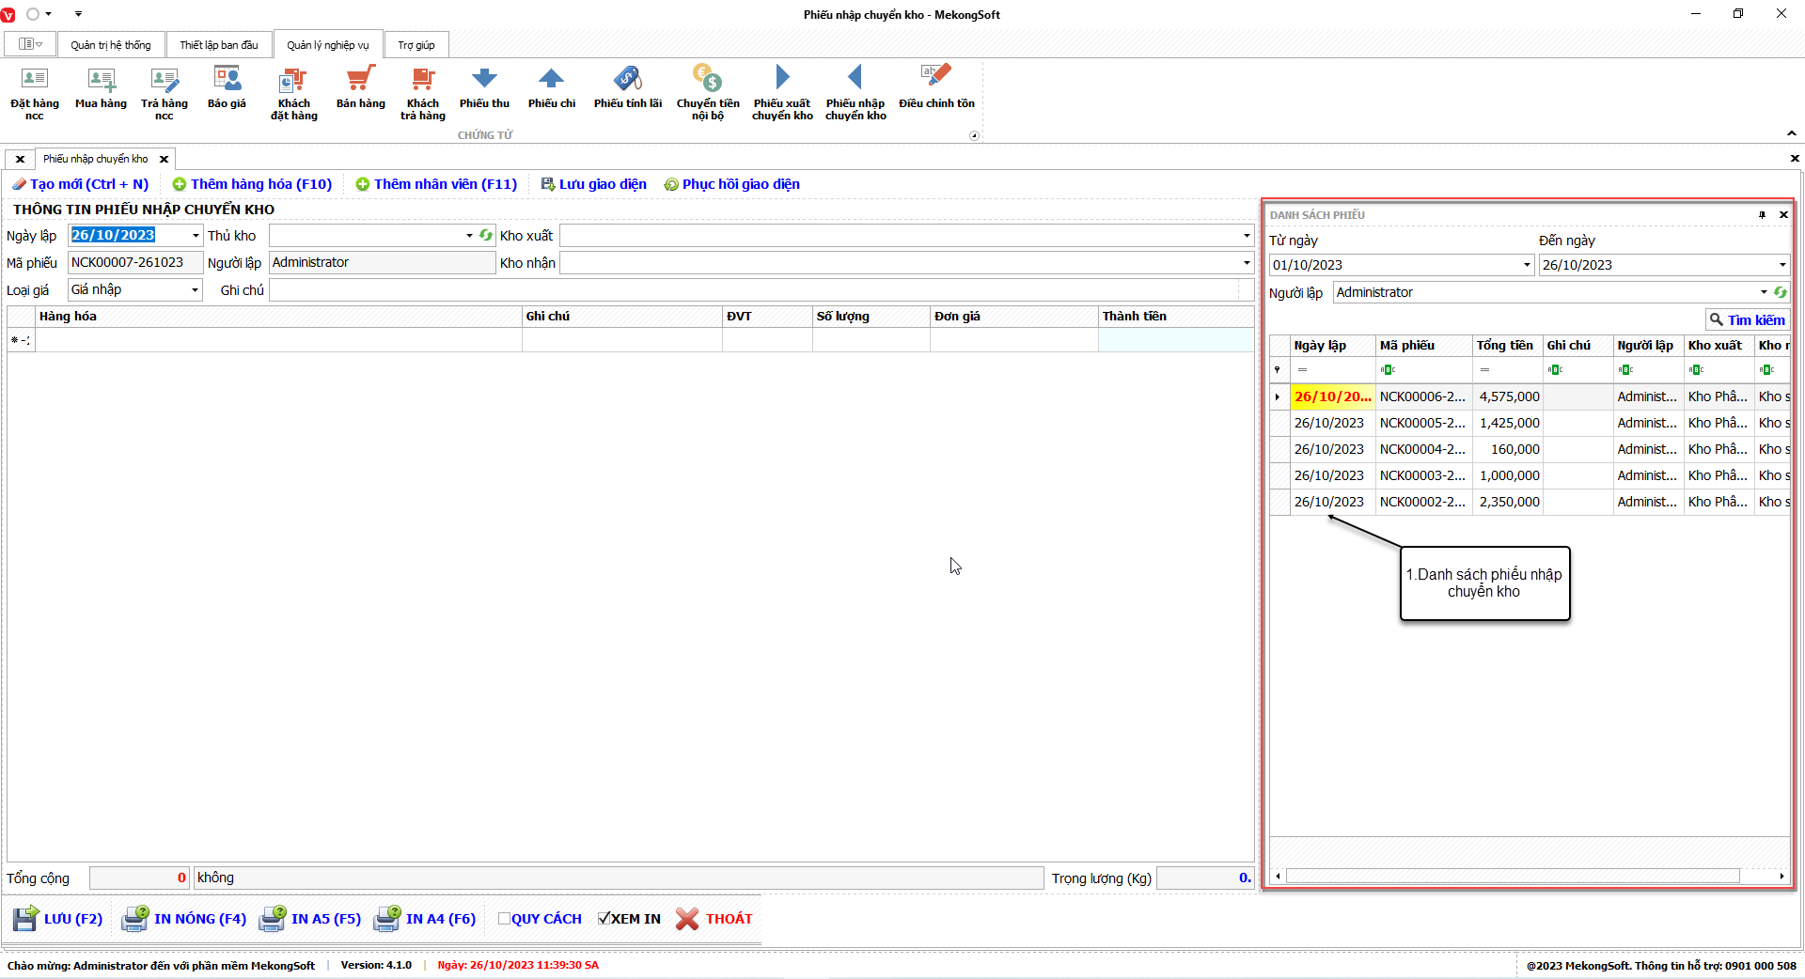Open the Từ ngày date picker
1805x979 pixels.
coord(1527,265)
